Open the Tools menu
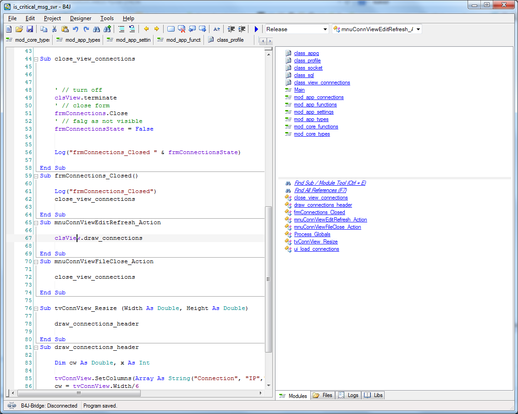 (107, 18)
